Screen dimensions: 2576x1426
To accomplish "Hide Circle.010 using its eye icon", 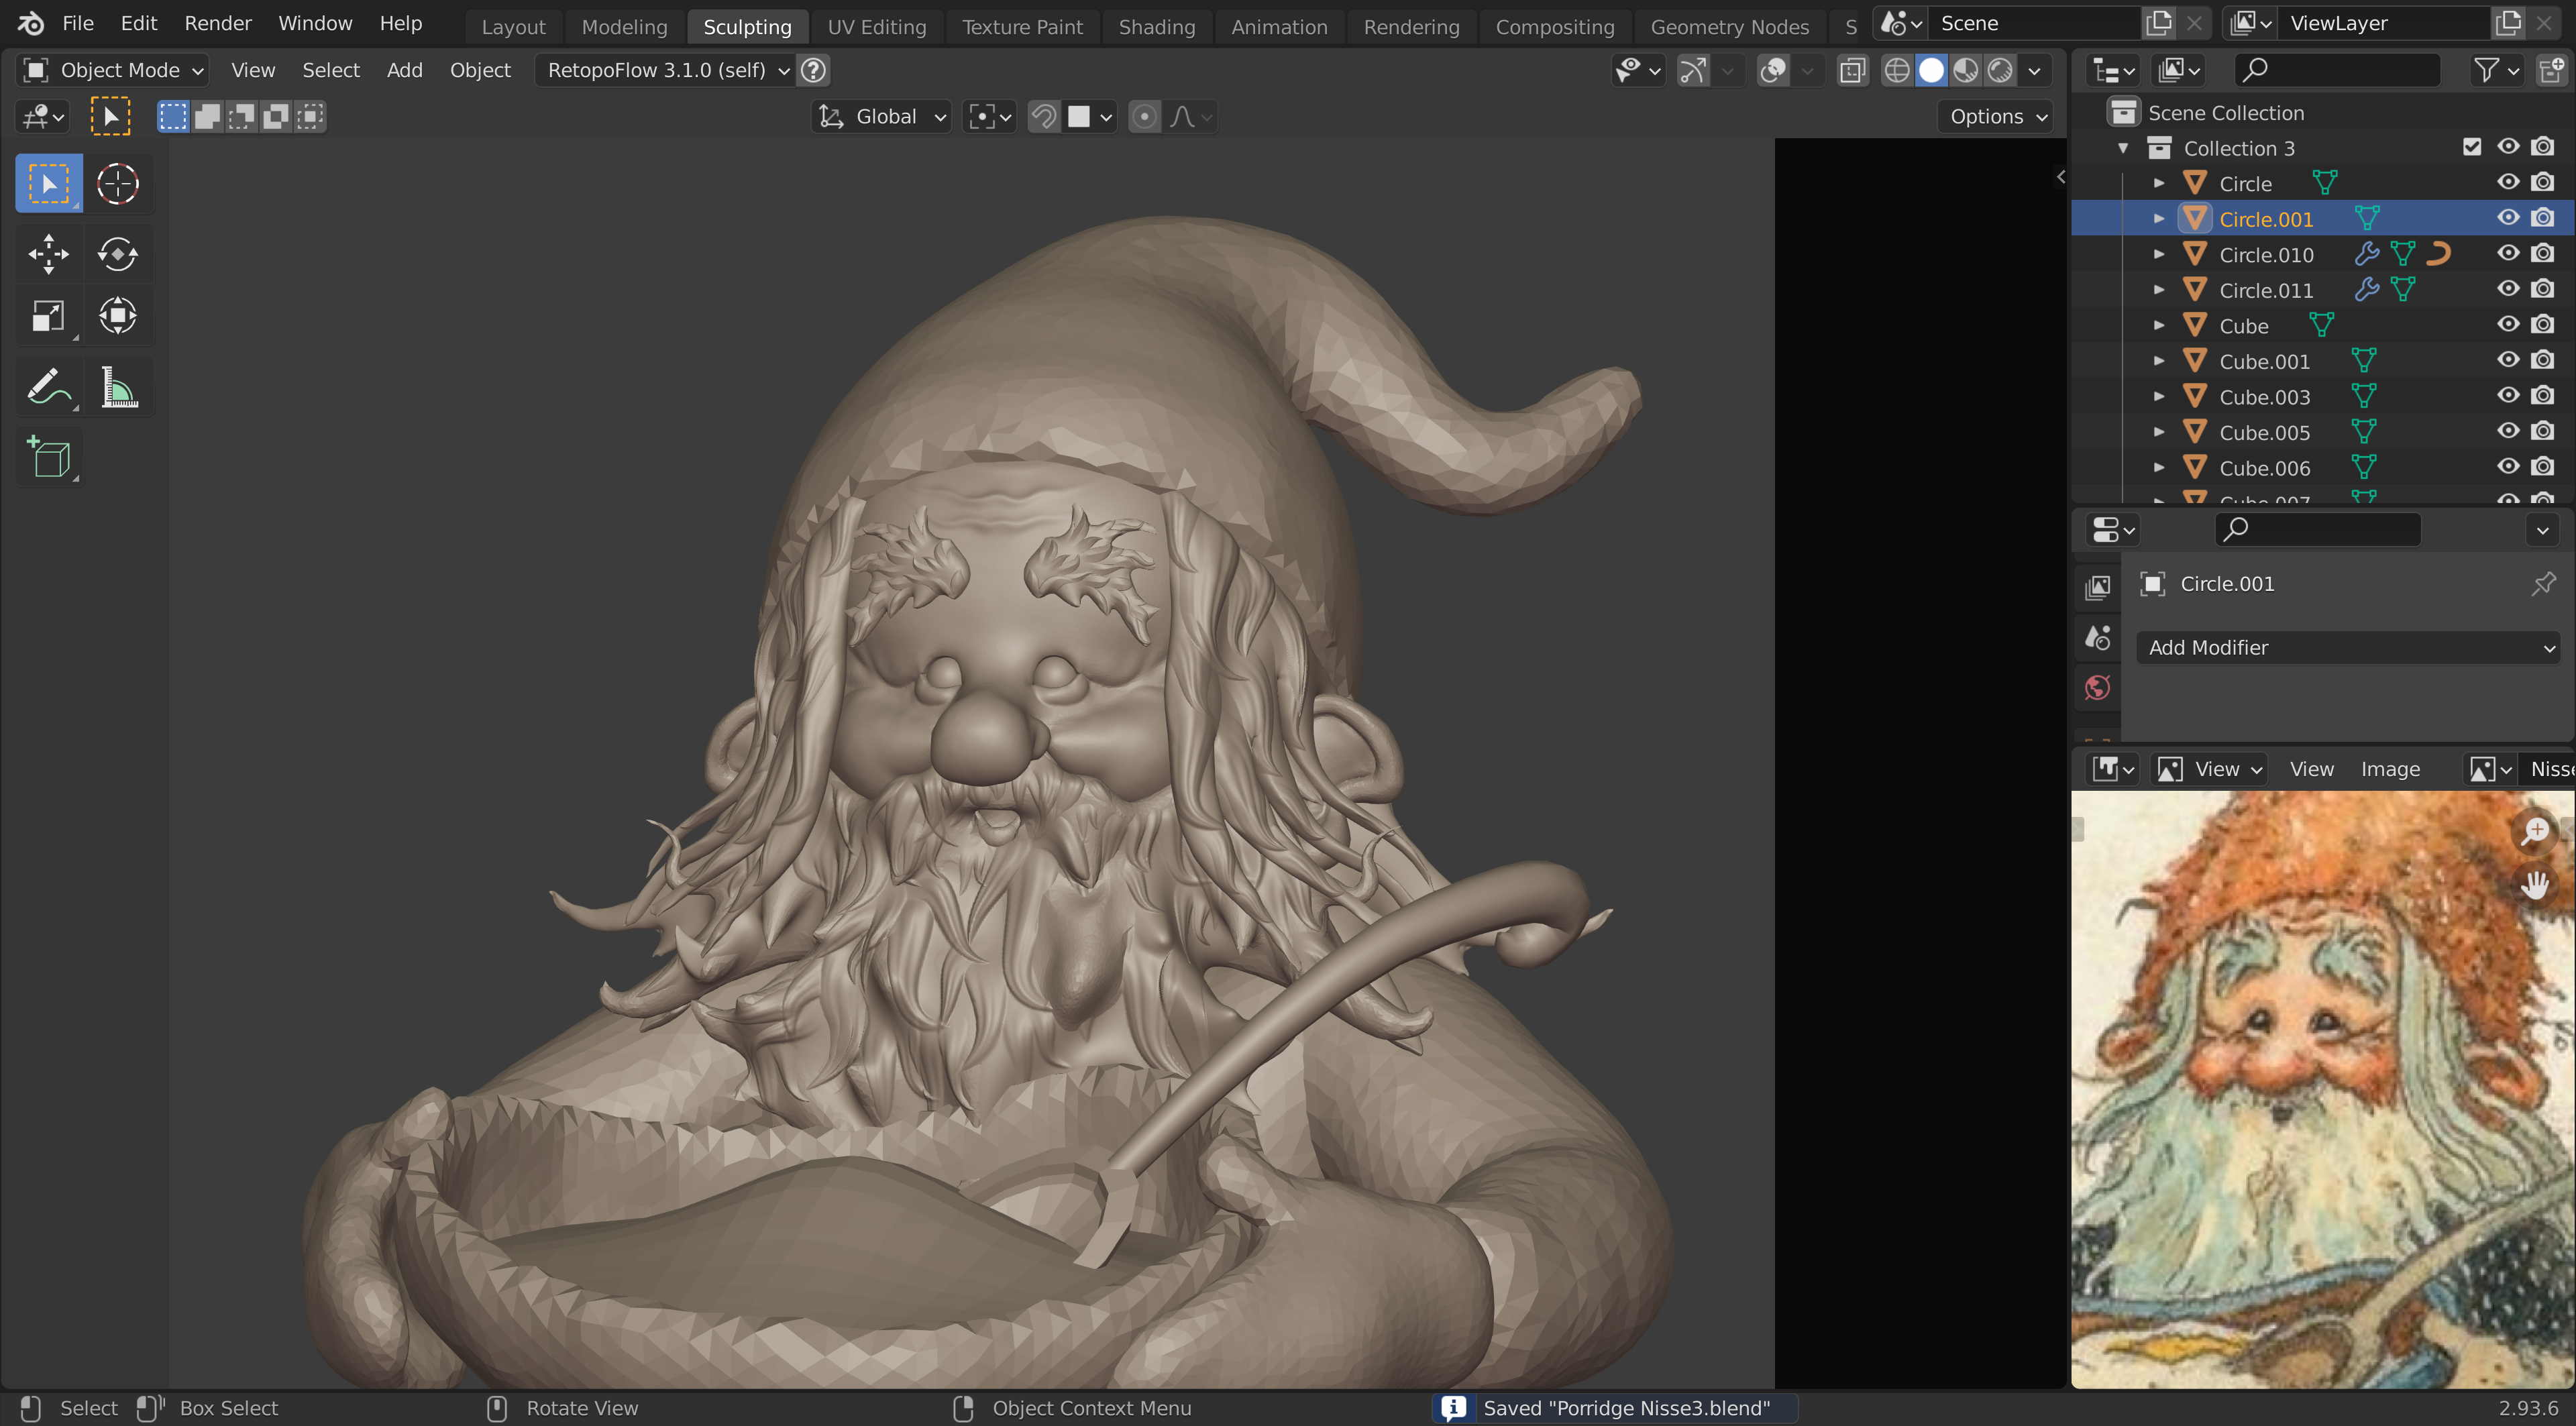I will [x=2507, y=253].
